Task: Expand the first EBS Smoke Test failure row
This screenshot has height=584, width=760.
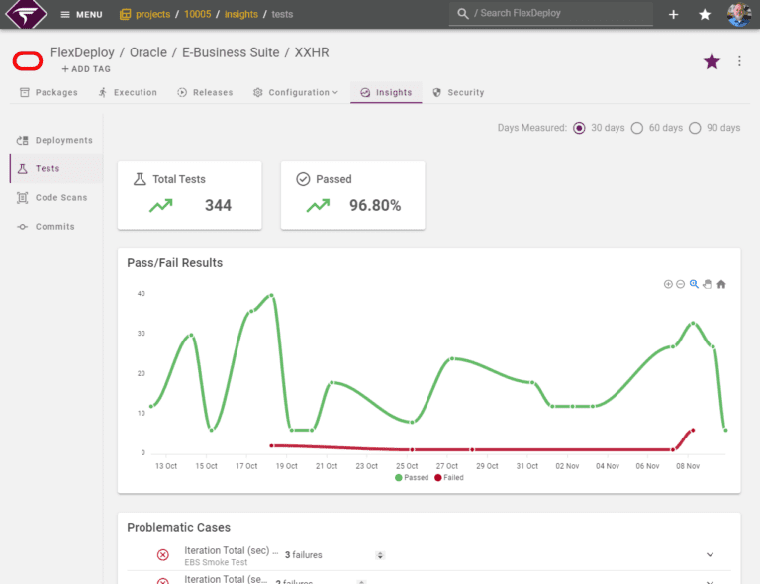Action: pyautogui.click(x=710, y=555)
